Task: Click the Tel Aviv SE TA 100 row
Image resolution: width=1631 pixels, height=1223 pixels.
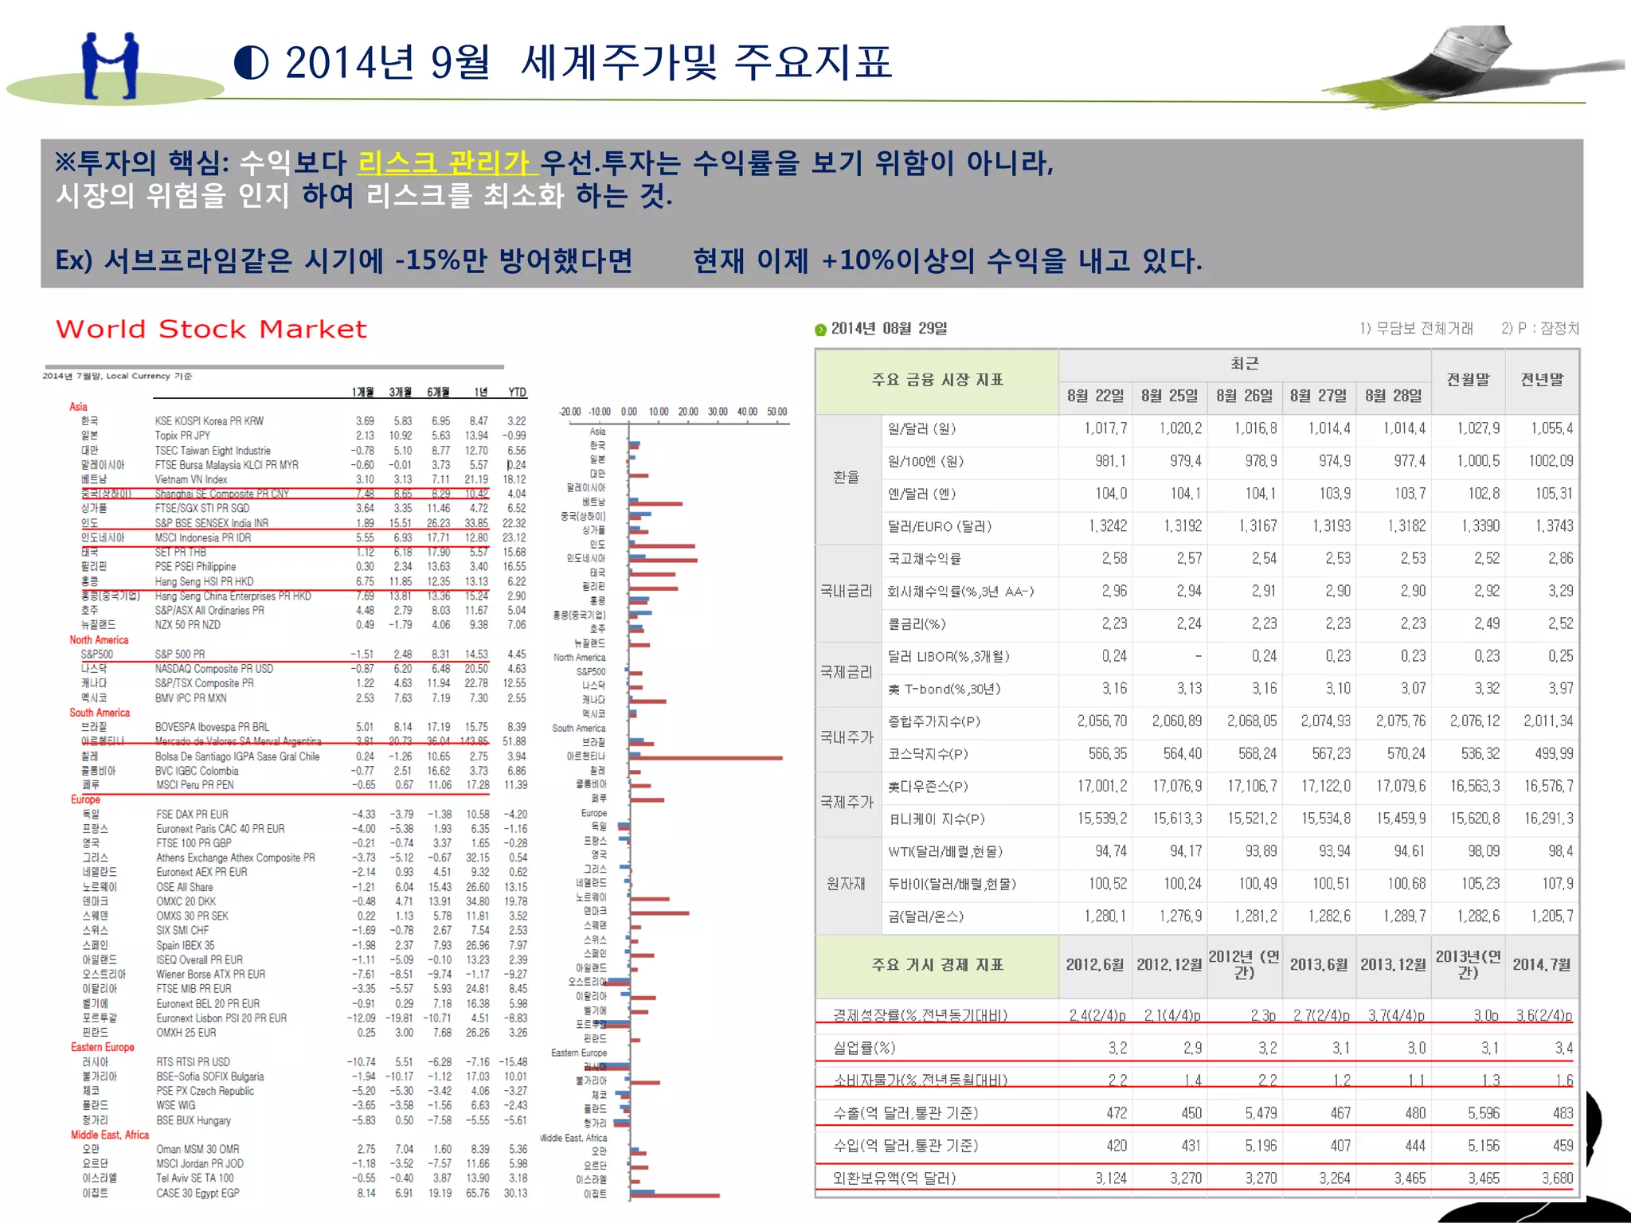Action: click(x=303, y=1178)
